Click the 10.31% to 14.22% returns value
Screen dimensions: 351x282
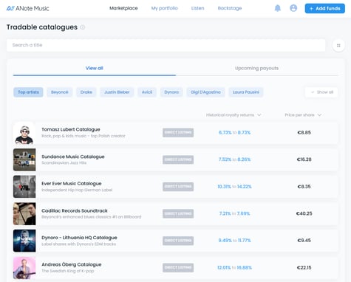pyautogui.click(x=234, y=187)
